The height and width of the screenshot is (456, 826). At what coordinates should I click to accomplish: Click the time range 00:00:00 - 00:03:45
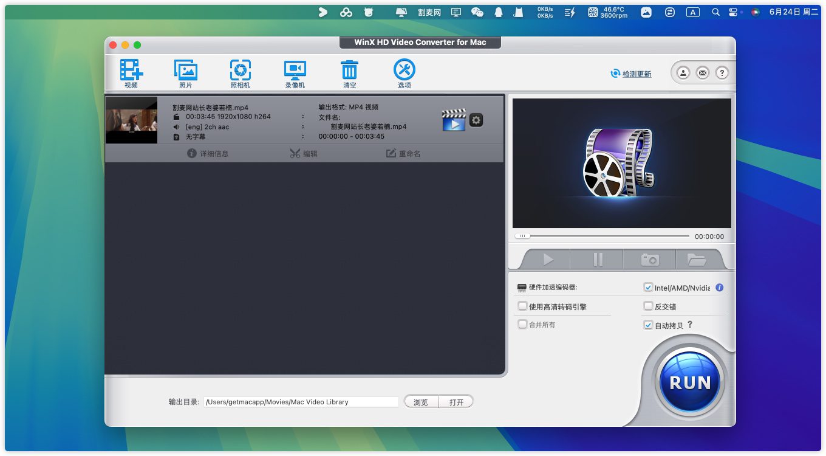(352, 137)
